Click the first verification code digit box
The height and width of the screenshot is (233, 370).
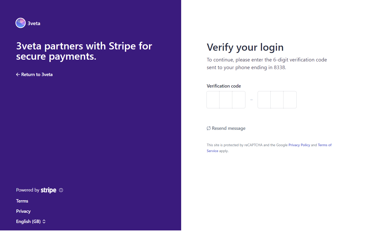point(213,100)
